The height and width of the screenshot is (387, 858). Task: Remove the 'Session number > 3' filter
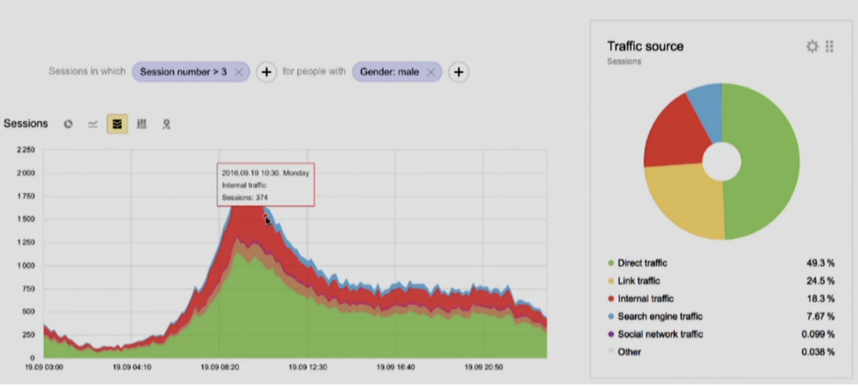239,71
